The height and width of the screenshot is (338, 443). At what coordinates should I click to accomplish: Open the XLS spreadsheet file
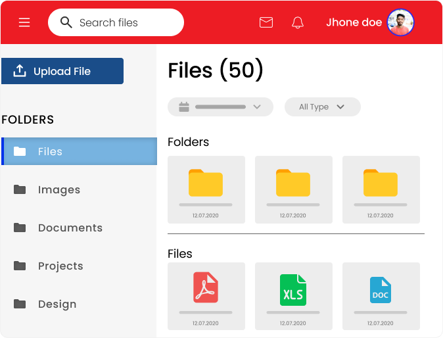pyautogui.click(x=293, y=290)
